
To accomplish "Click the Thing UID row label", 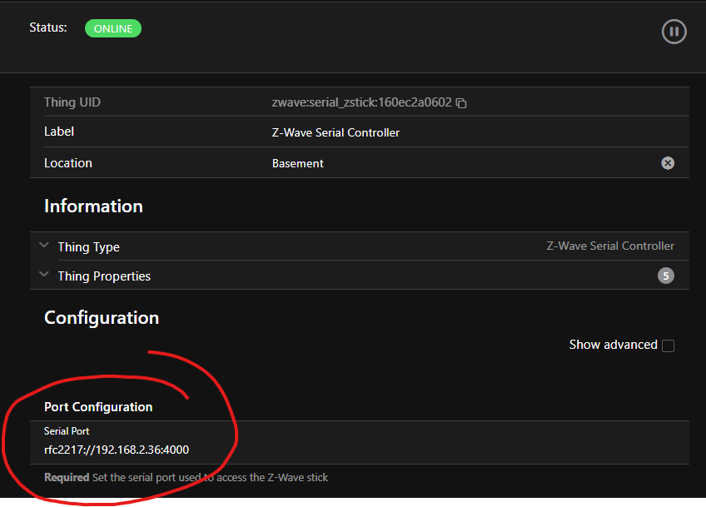I will tap(72, 102).
